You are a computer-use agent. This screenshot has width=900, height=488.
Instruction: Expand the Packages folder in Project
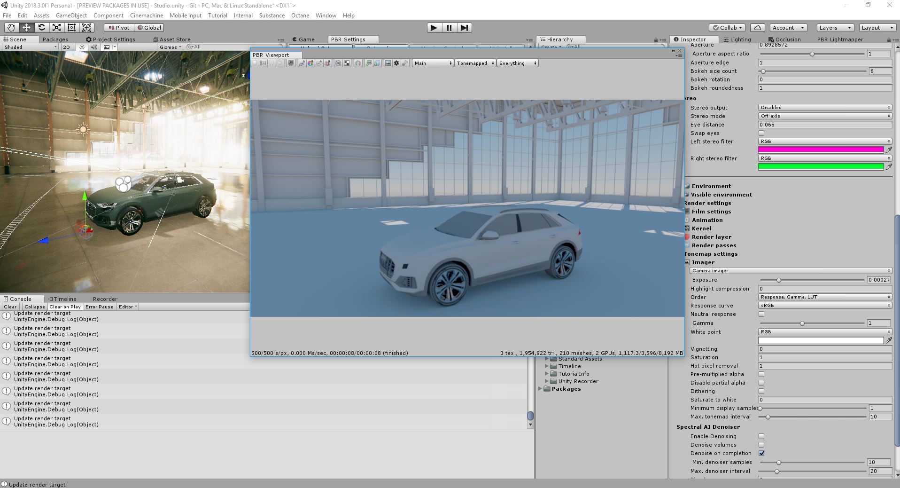[540, 389]
